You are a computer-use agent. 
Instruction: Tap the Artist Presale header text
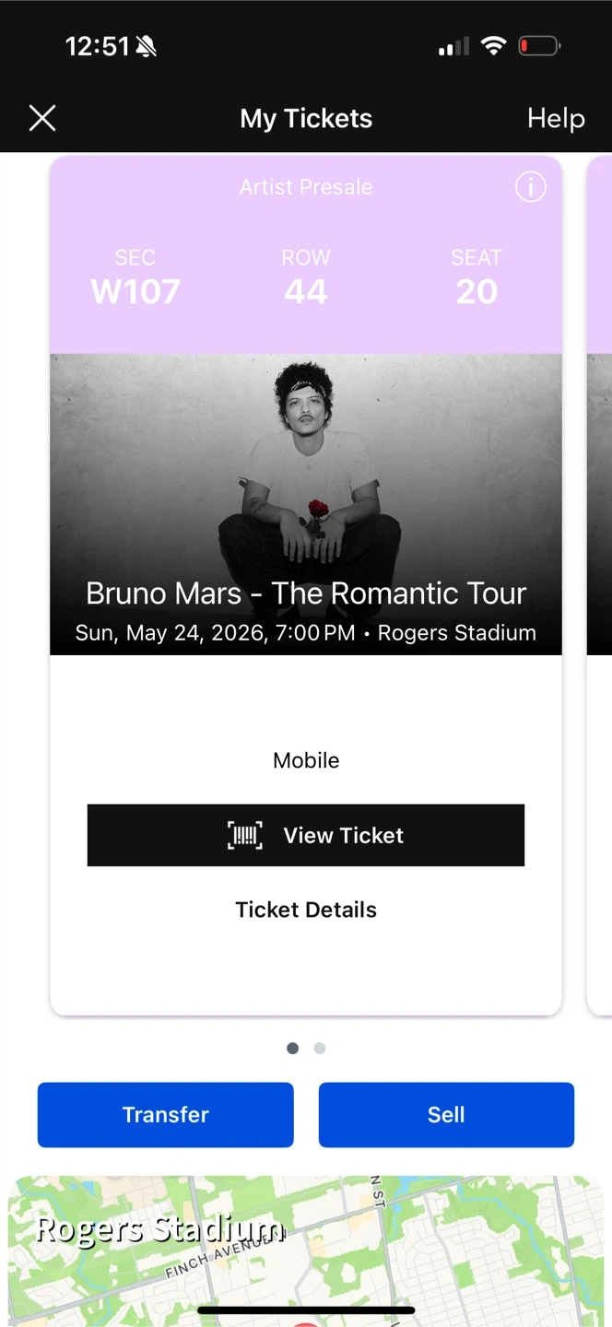point(306,187)
